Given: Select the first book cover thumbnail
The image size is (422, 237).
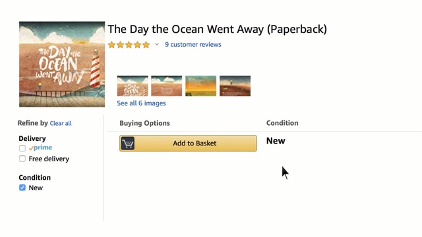Looking at the screenshot, I should [133, 86].
